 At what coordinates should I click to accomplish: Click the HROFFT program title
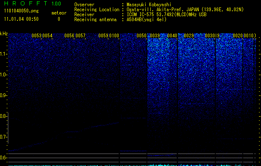pos(26,3)
